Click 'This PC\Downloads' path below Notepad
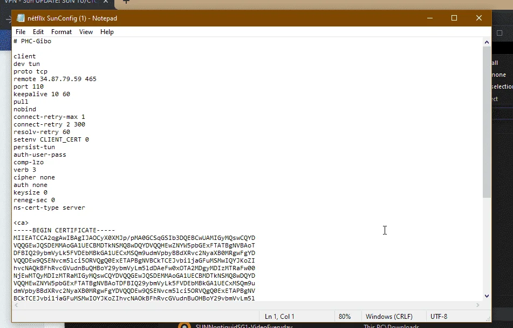This screenshot has height=328, width=513. point(391,326)
